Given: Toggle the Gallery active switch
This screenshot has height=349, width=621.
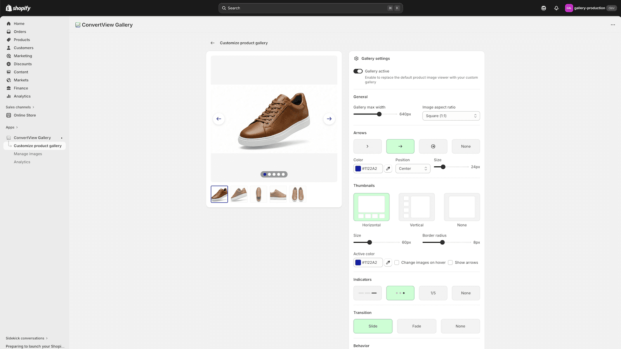Looking at the screenshot, I should [358, 71].
